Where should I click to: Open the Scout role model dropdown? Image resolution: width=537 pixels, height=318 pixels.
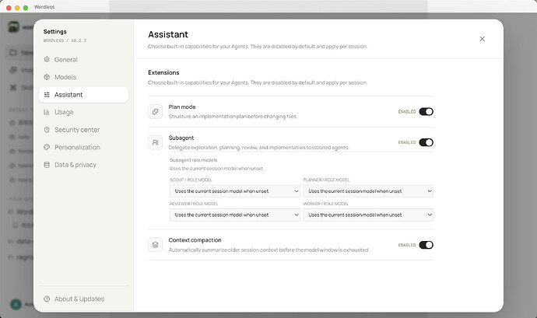point(235,191)
